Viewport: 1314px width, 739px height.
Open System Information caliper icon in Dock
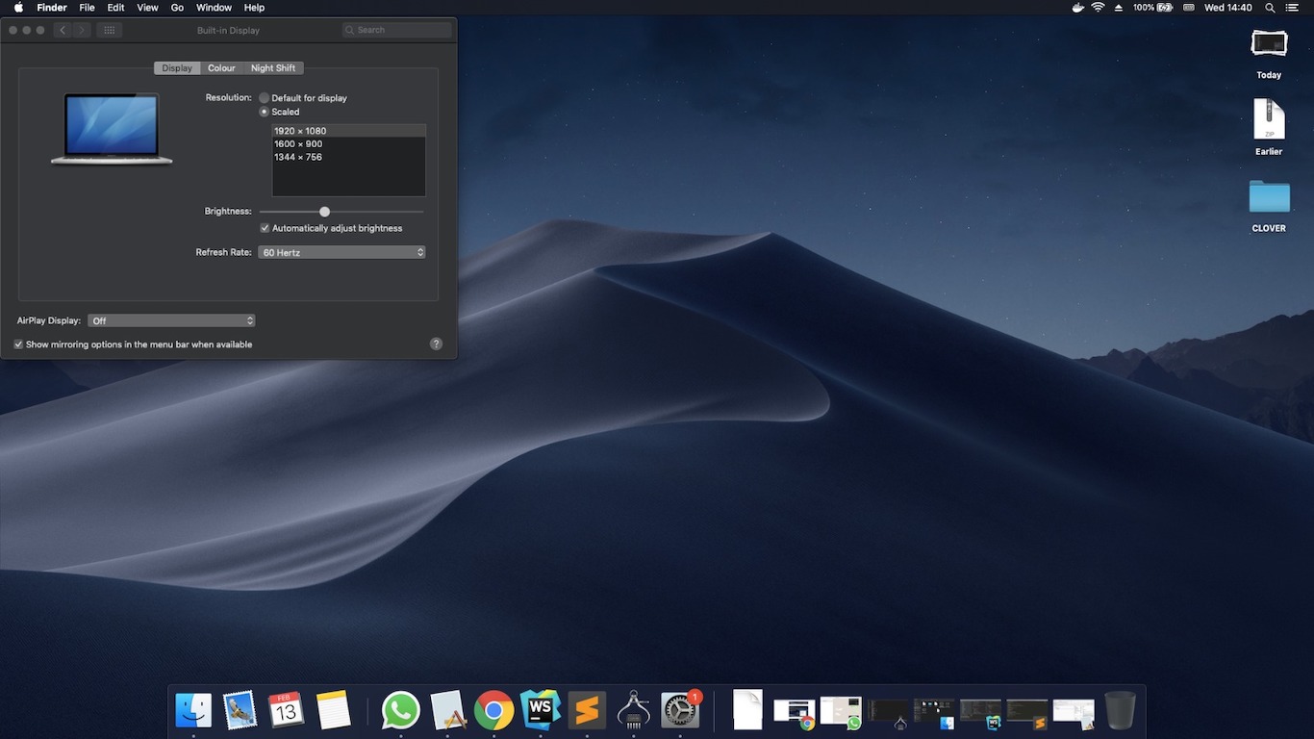pyautogui.click(x=633, y=711)
